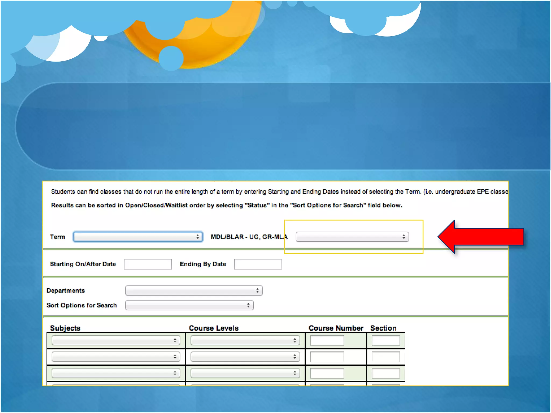Open the third row Course Levels dropdown
The image size is (551, 413).
click(245, 373)
